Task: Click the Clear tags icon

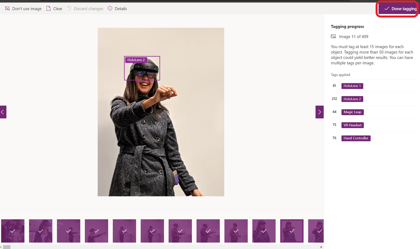Action: click(48, 8)
